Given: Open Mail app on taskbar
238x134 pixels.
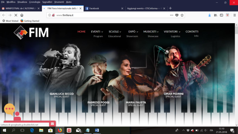Looking at the screenshot, I should point(79,130).
